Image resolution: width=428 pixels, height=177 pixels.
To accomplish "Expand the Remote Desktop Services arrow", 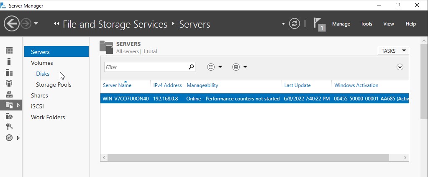I will coord(18,138).
